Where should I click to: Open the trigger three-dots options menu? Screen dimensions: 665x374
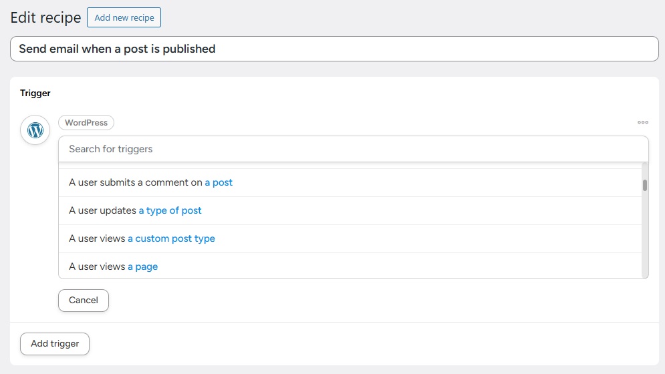(642, 123)
